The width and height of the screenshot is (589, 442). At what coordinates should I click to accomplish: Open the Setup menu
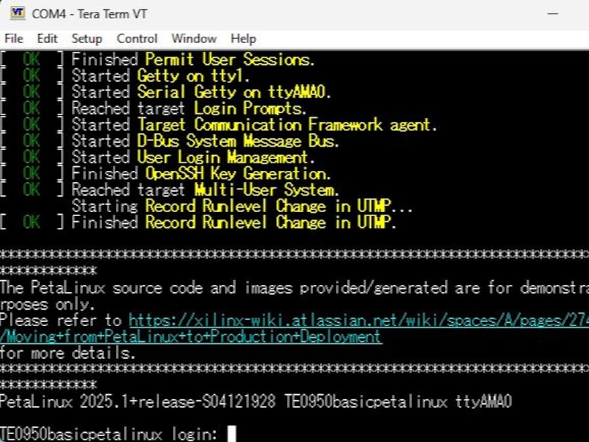coord(86,39)
